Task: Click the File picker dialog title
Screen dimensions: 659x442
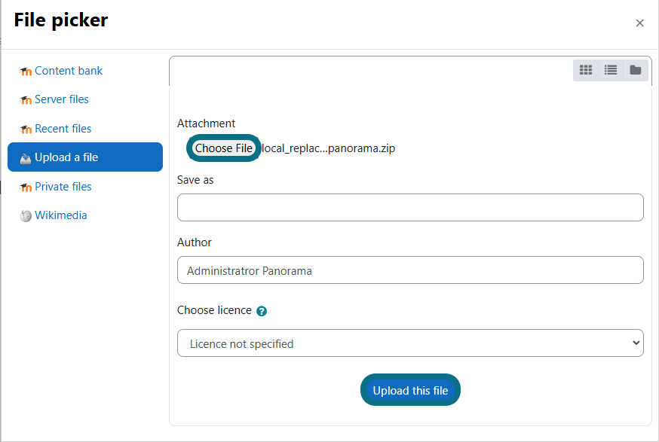Action: (61, 20)
